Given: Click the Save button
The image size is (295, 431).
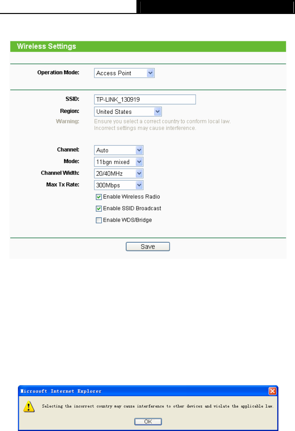Looking at the screenshot, I should (x=148, y=247).
